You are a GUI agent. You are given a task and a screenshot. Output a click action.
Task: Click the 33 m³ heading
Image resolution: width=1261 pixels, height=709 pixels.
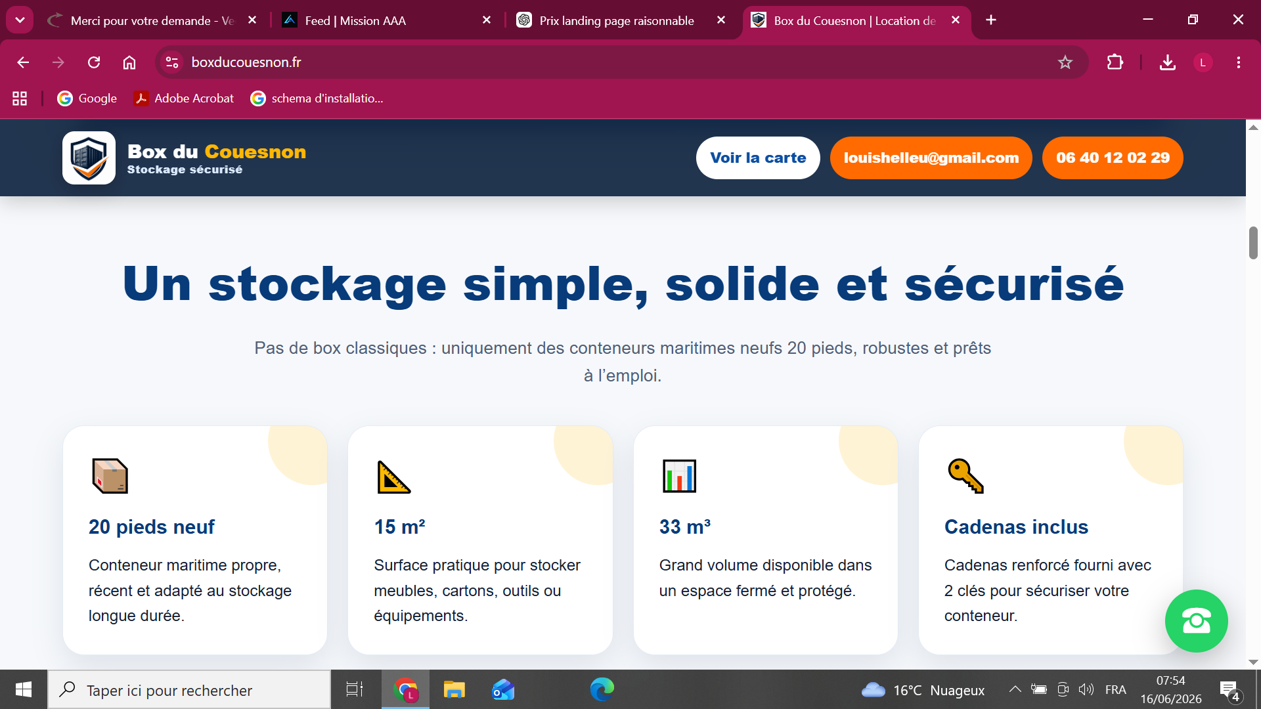(685, 527)
